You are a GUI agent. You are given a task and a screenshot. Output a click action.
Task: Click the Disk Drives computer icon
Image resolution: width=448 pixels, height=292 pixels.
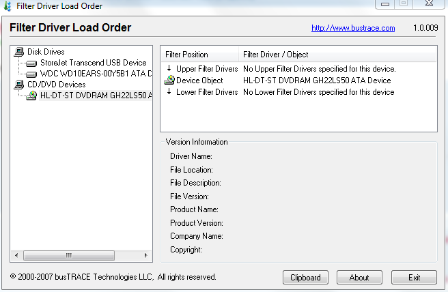point(19,52)
